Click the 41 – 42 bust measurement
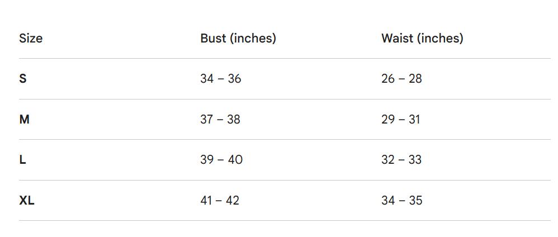This screenshot has height=237, width=558. coord(220,200)
